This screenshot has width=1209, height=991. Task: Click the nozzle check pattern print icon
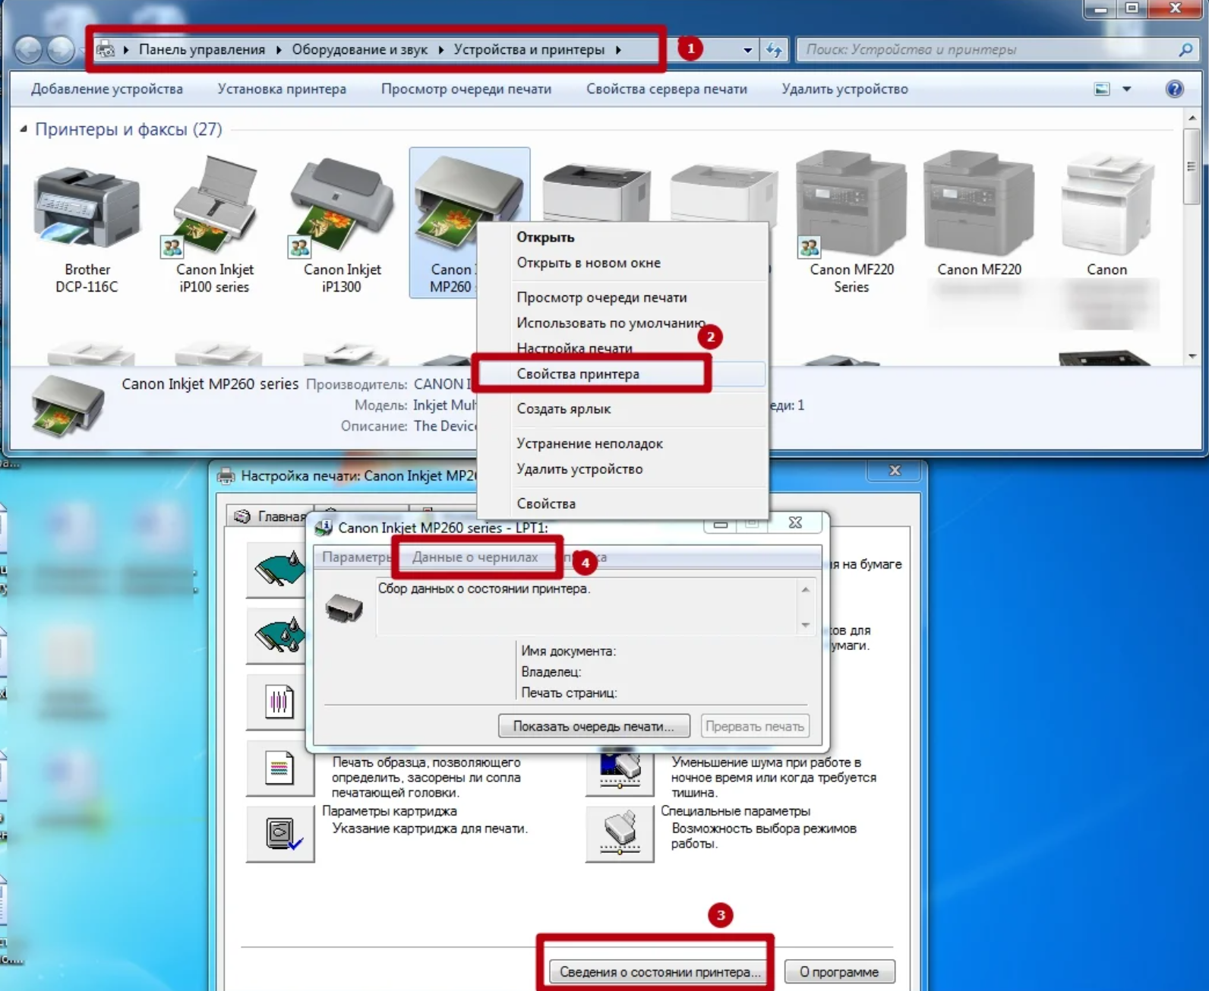(x=279, y=768)
